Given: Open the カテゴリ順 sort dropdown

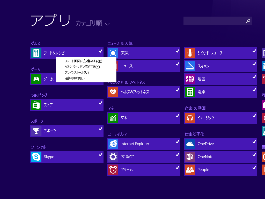Looking at the screenshot, I should [93, 23].
